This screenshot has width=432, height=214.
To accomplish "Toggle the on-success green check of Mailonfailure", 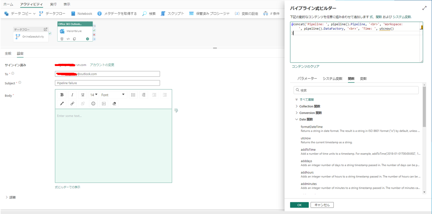I will point(94,30).
